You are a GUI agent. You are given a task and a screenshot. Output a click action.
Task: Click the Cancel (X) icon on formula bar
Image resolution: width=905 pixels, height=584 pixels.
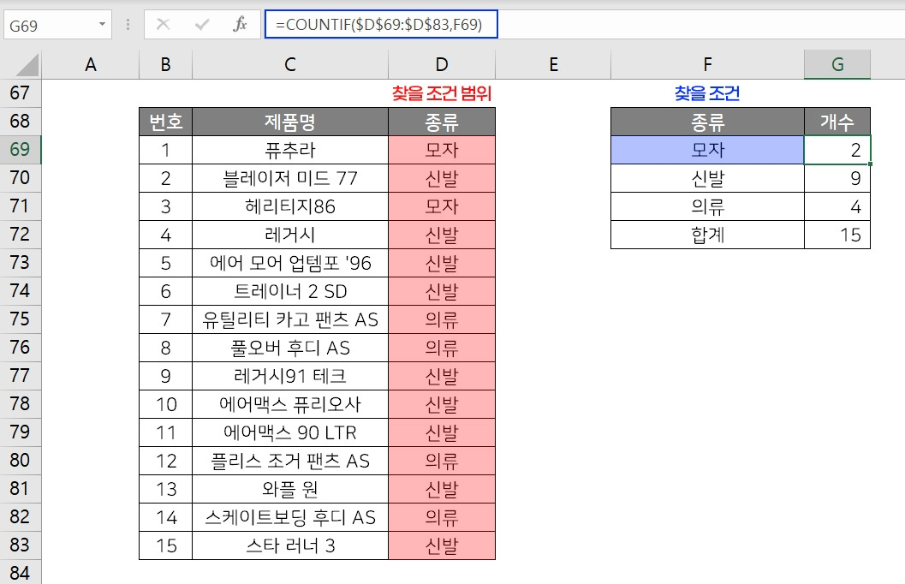tap(163, 24)
